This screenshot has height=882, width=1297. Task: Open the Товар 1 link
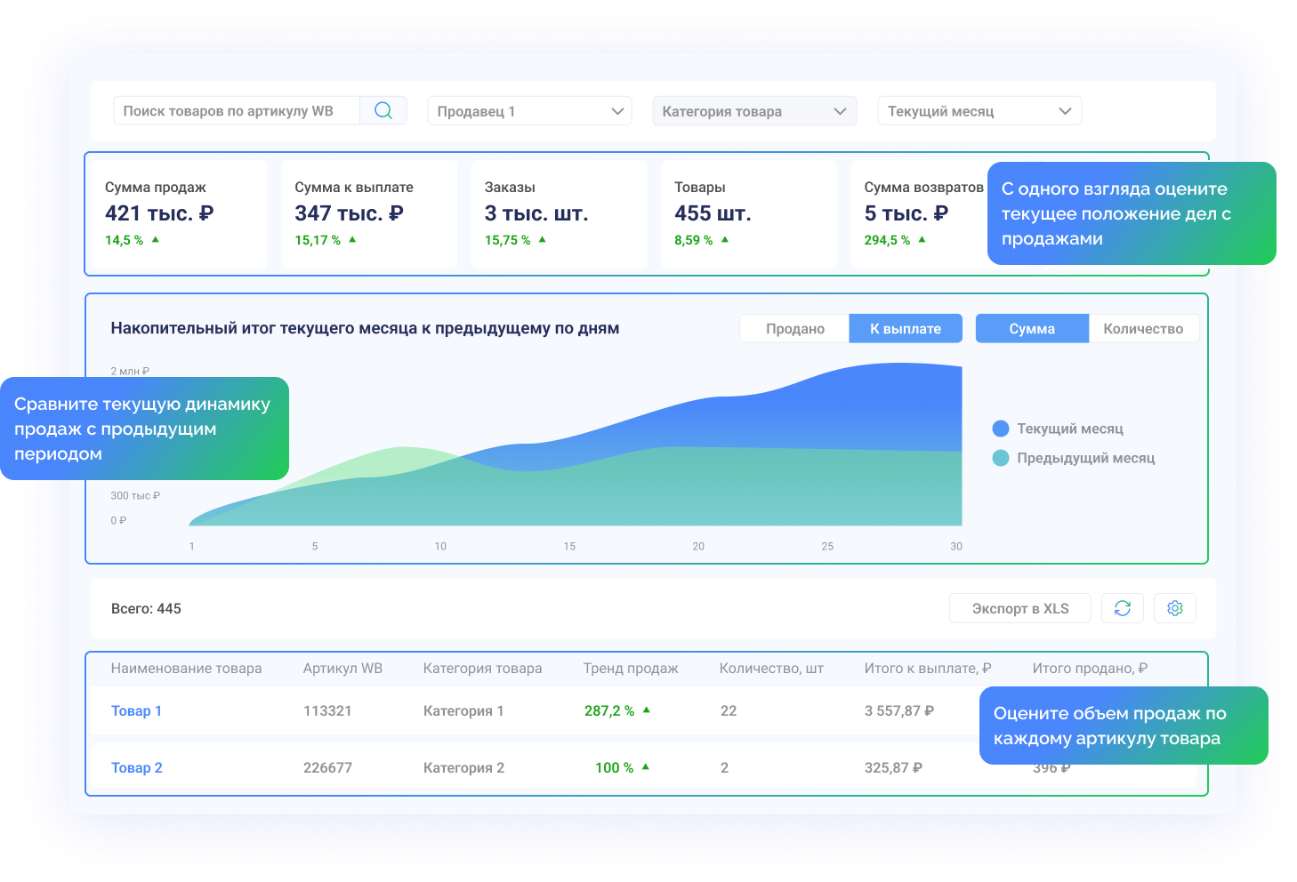pyautogui.click(x=136, y=710)
